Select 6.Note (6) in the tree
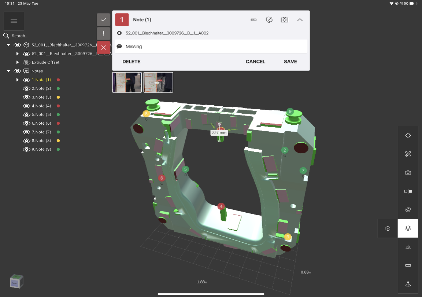The width and height of the screenshot is (422, 297). [x=41, y=124]
